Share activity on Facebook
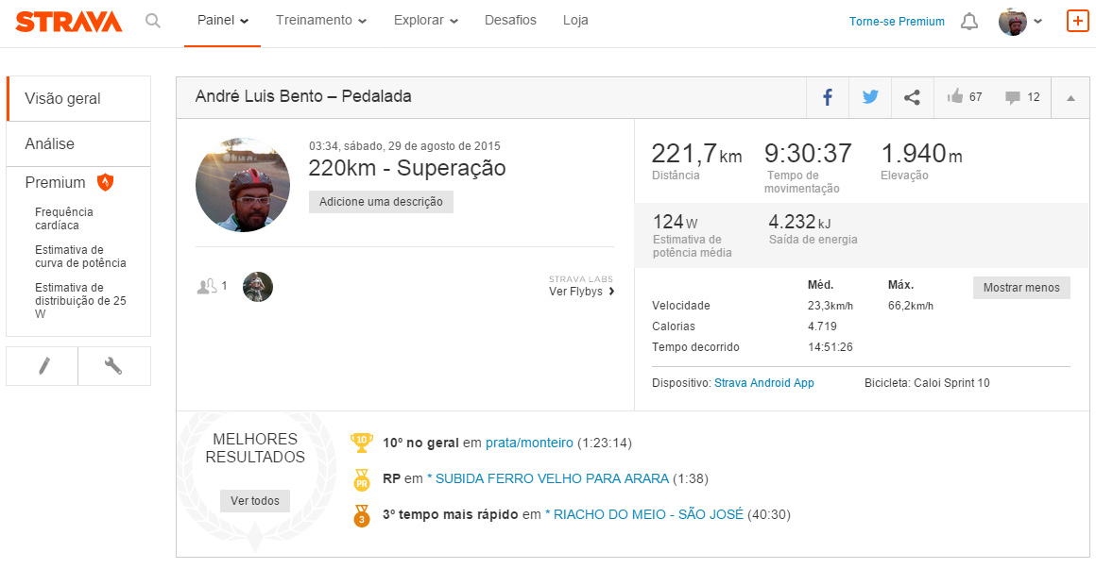 pos(828,97)
